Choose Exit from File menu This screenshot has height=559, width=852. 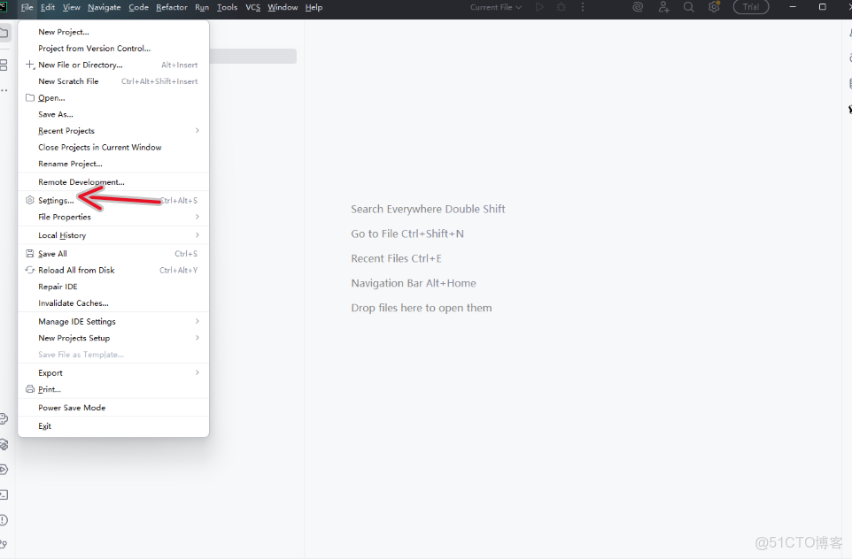113,426
